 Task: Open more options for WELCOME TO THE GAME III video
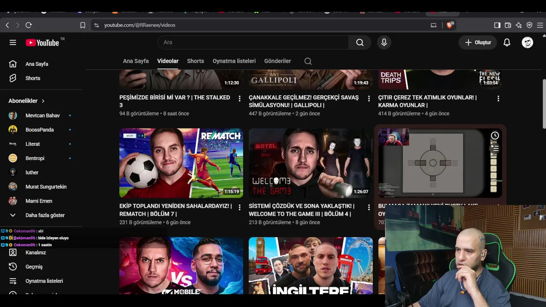click(x=369, y=207)
